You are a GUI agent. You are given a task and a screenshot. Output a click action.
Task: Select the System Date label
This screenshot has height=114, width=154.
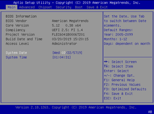point(16,53)
